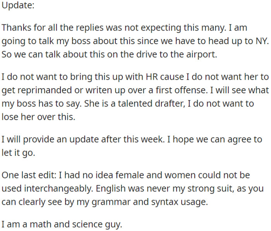
Task: Click the line "let it go."
Action: [18, 152]
